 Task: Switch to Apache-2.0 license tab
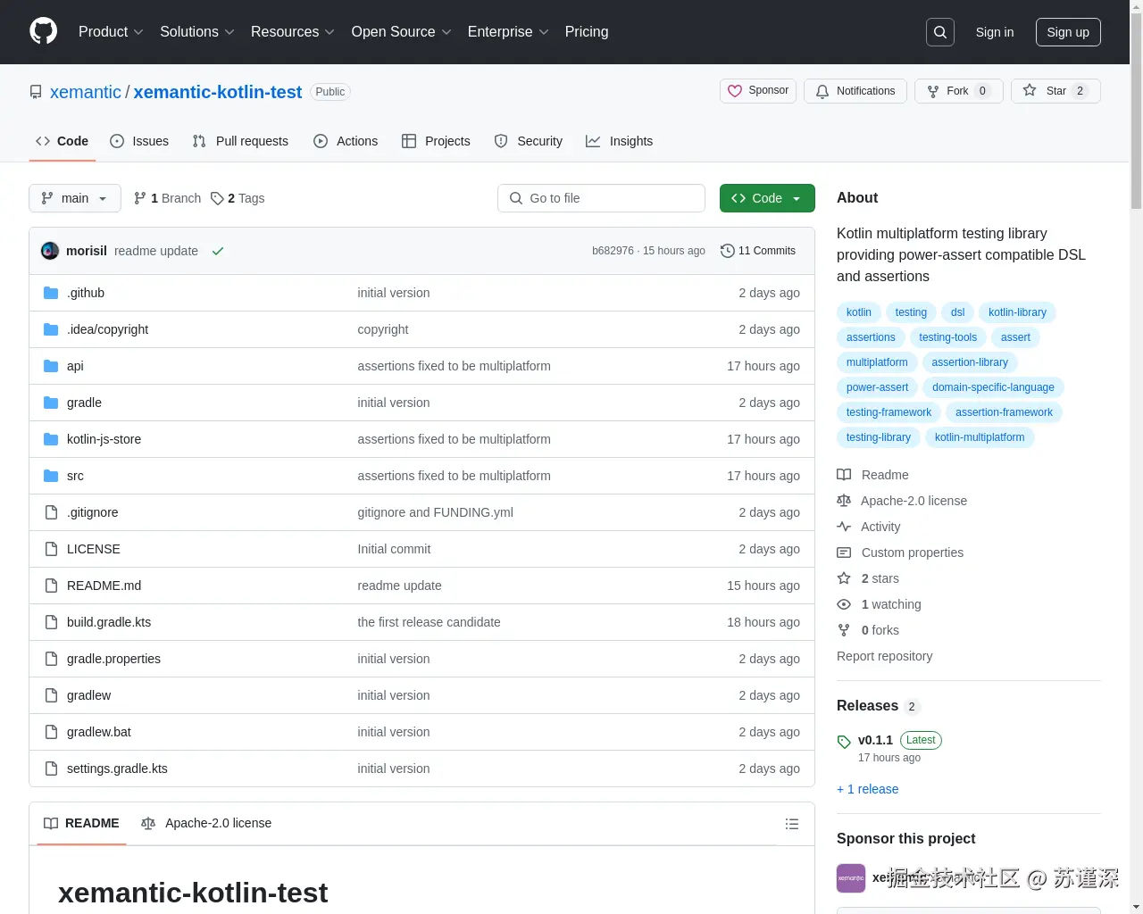(206, 823)
